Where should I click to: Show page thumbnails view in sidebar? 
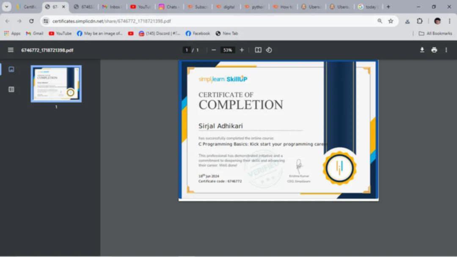point(11,69)
